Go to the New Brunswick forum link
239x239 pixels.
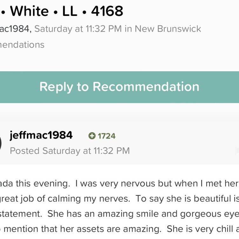coord(168,29)
